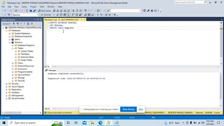Viewport: 224px width, 126px height.
Task: Click the Execute button
Action: point(46,15)
